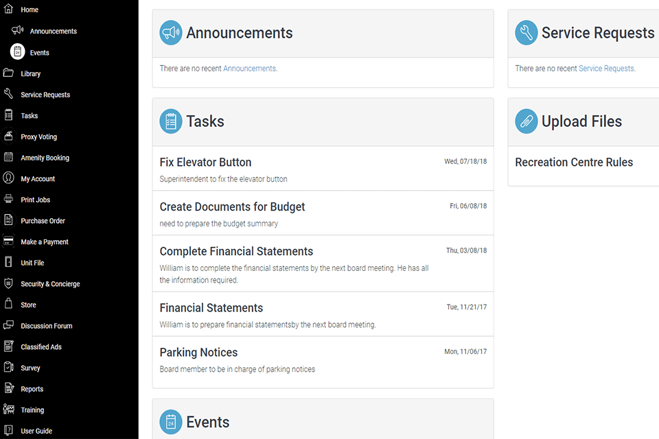Select the Events calendar icon in sidebar
This screenshot has height=439, width=659.
pyautogui.click(x=16, y=51)
